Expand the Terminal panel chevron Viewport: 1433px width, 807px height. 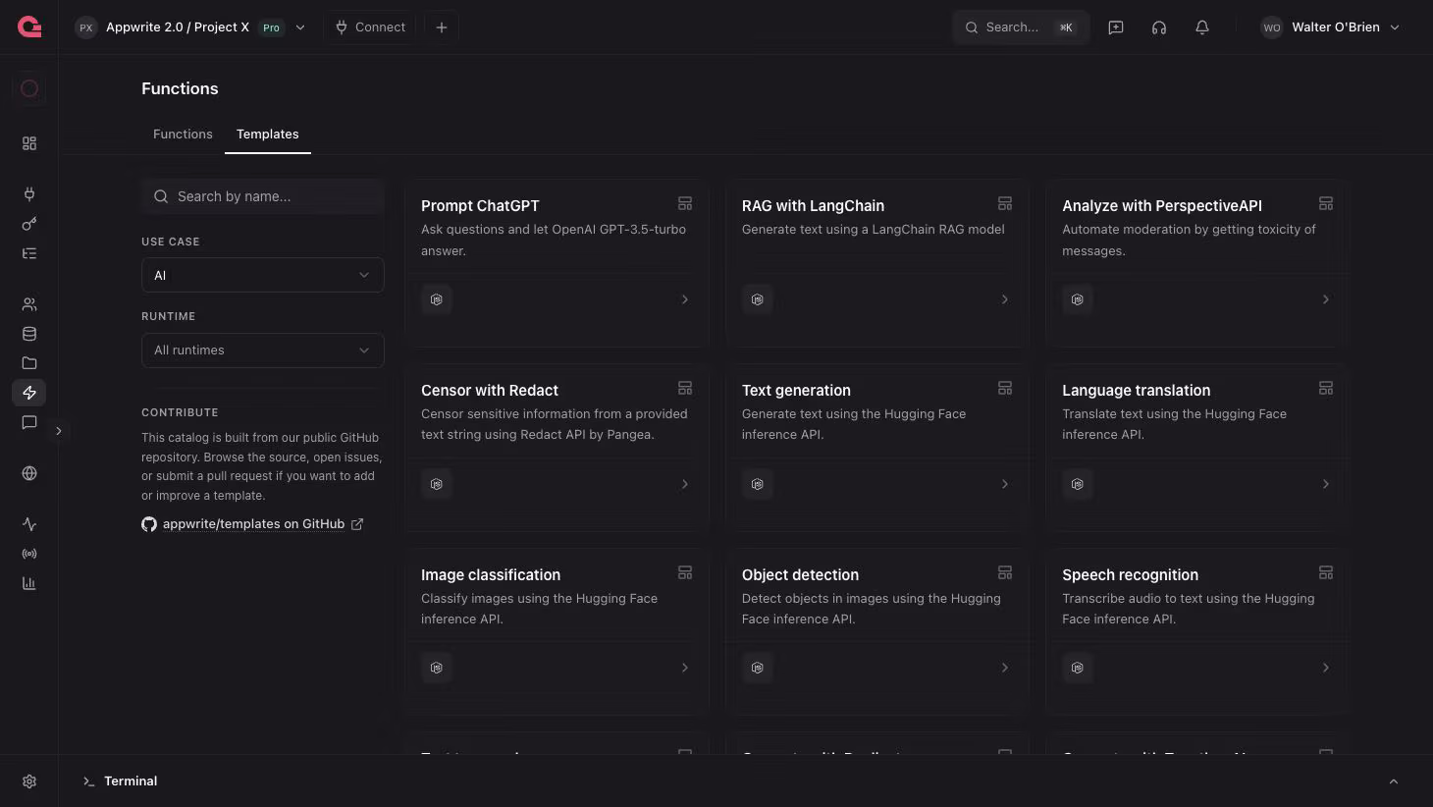point(1394,781)
